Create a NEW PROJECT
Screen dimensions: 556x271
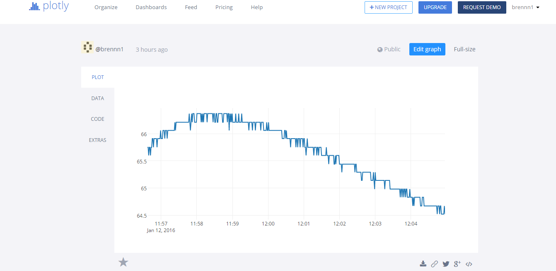tap(388, 7)
